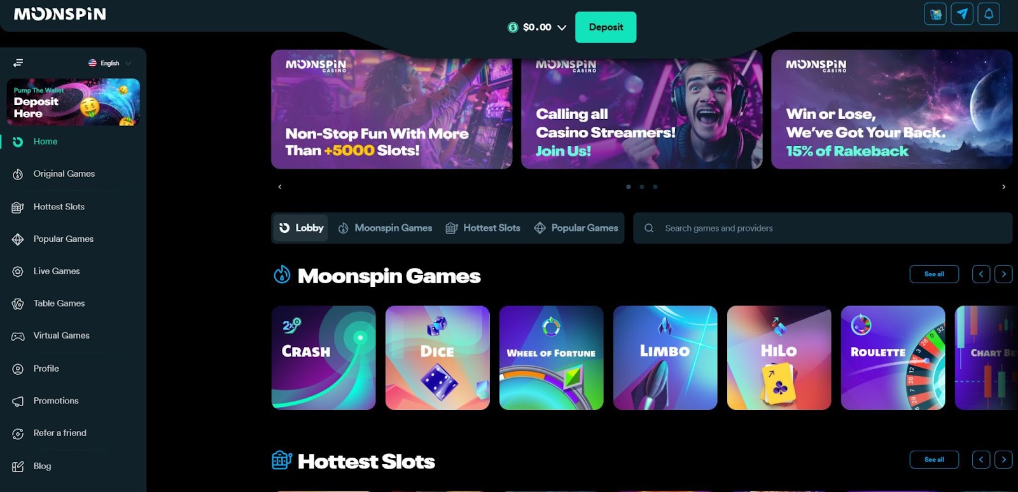Click See all for Moonspin Games
Viewport: 1018px width, 492px height.
pos(934,274)
